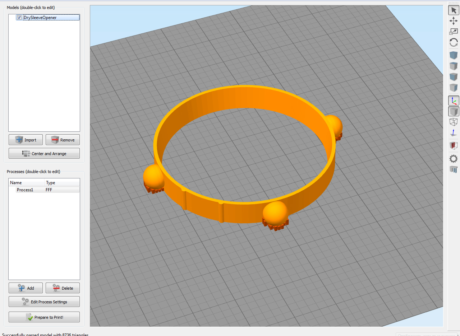
Task: Open the cross section view tool
Action: pos(454,145)
